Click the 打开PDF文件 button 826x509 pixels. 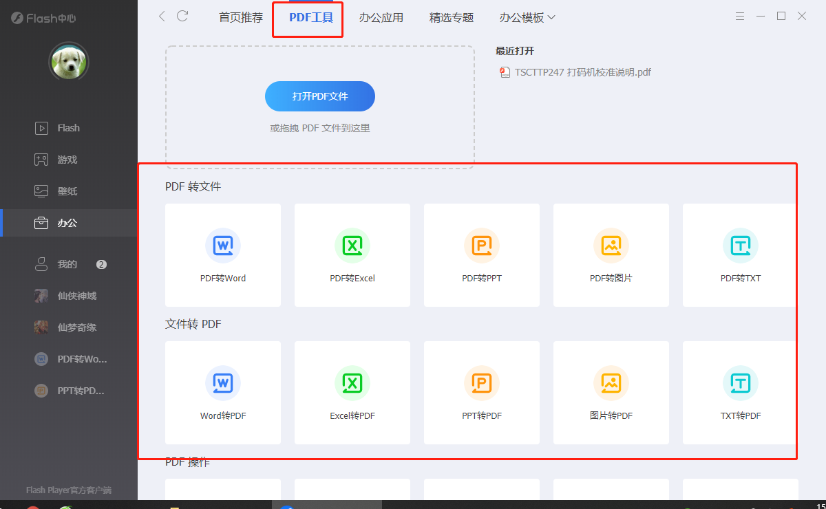pyautogui.click(x=320, y=96)
